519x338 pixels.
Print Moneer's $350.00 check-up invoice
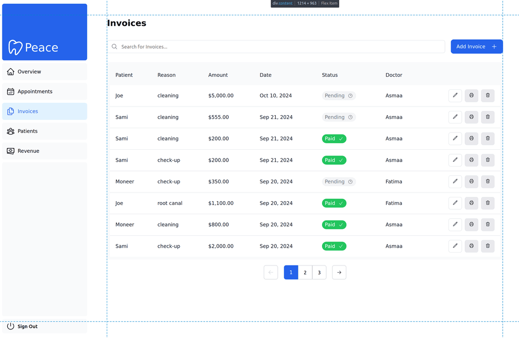[x=471, y=181]
